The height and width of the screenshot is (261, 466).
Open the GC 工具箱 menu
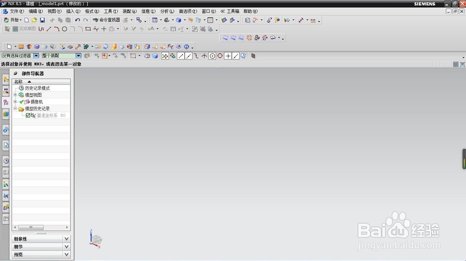[230, 11]
